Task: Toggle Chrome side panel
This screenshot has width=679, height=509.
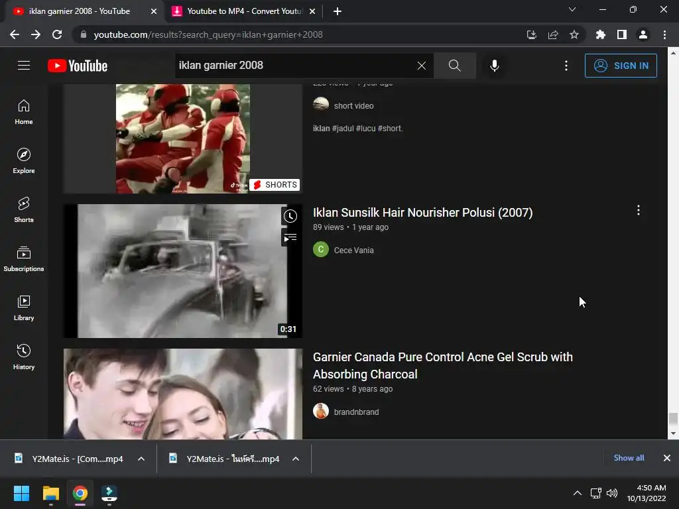Action: [622, 34]
